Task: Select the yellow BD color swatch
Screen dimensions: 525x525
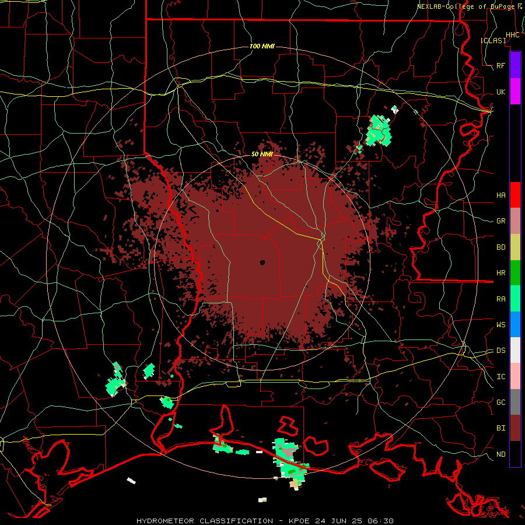Action: [x=515, y=247]
